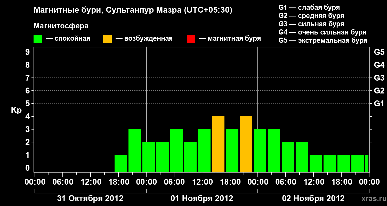Screen dimensions: 387x206
Task: Click the '31 Октября 2012' date label
Action: pos(90,199)
